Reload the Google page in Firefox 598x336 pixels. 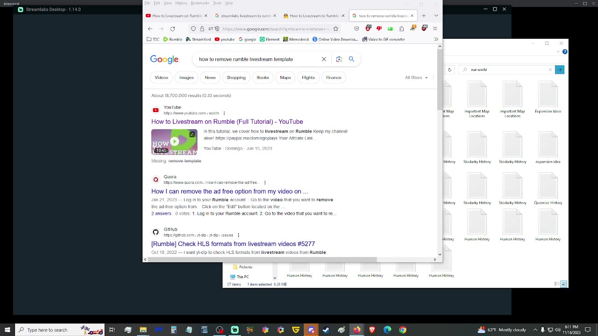pos(172,29)
